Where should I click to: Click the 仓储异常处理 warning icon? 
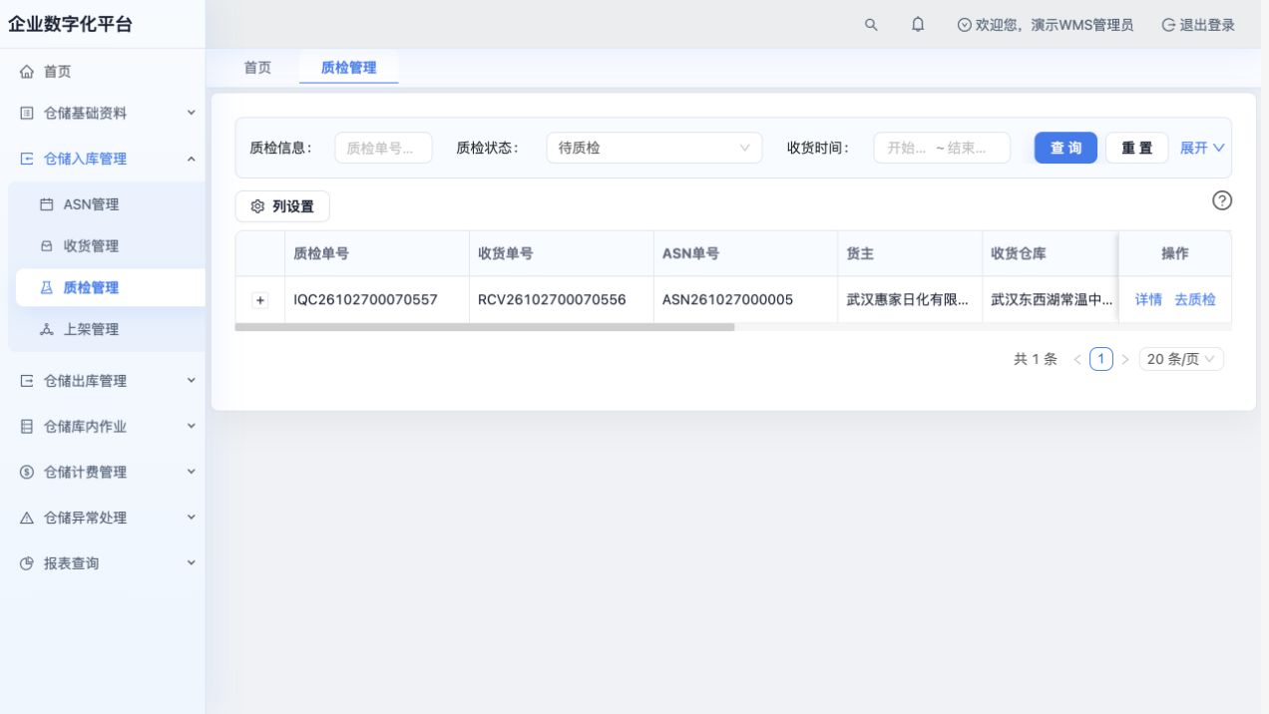27,519
